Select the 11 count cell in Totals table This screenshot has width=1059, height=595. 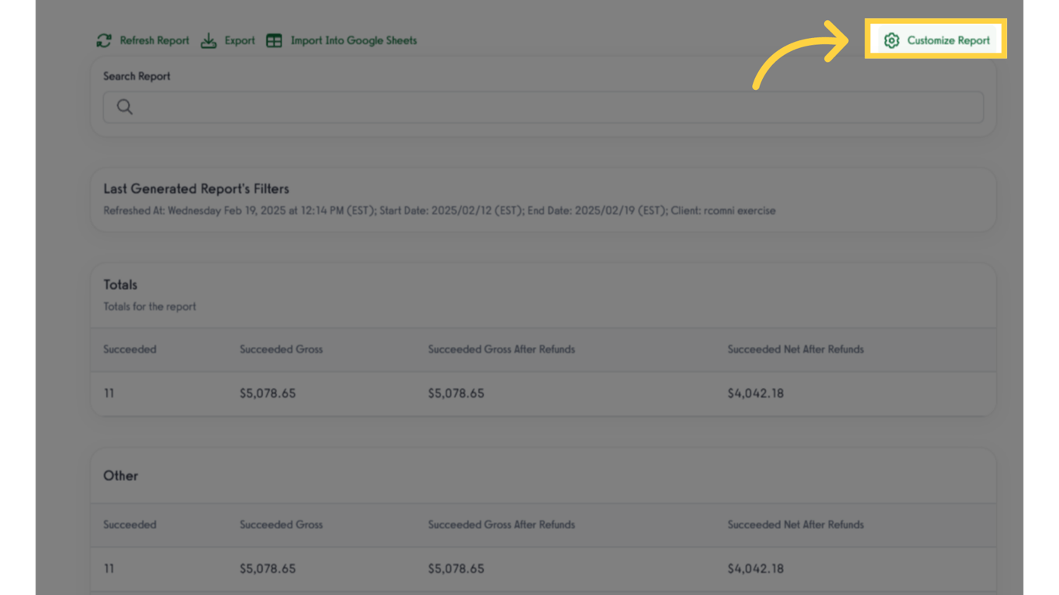109,394
